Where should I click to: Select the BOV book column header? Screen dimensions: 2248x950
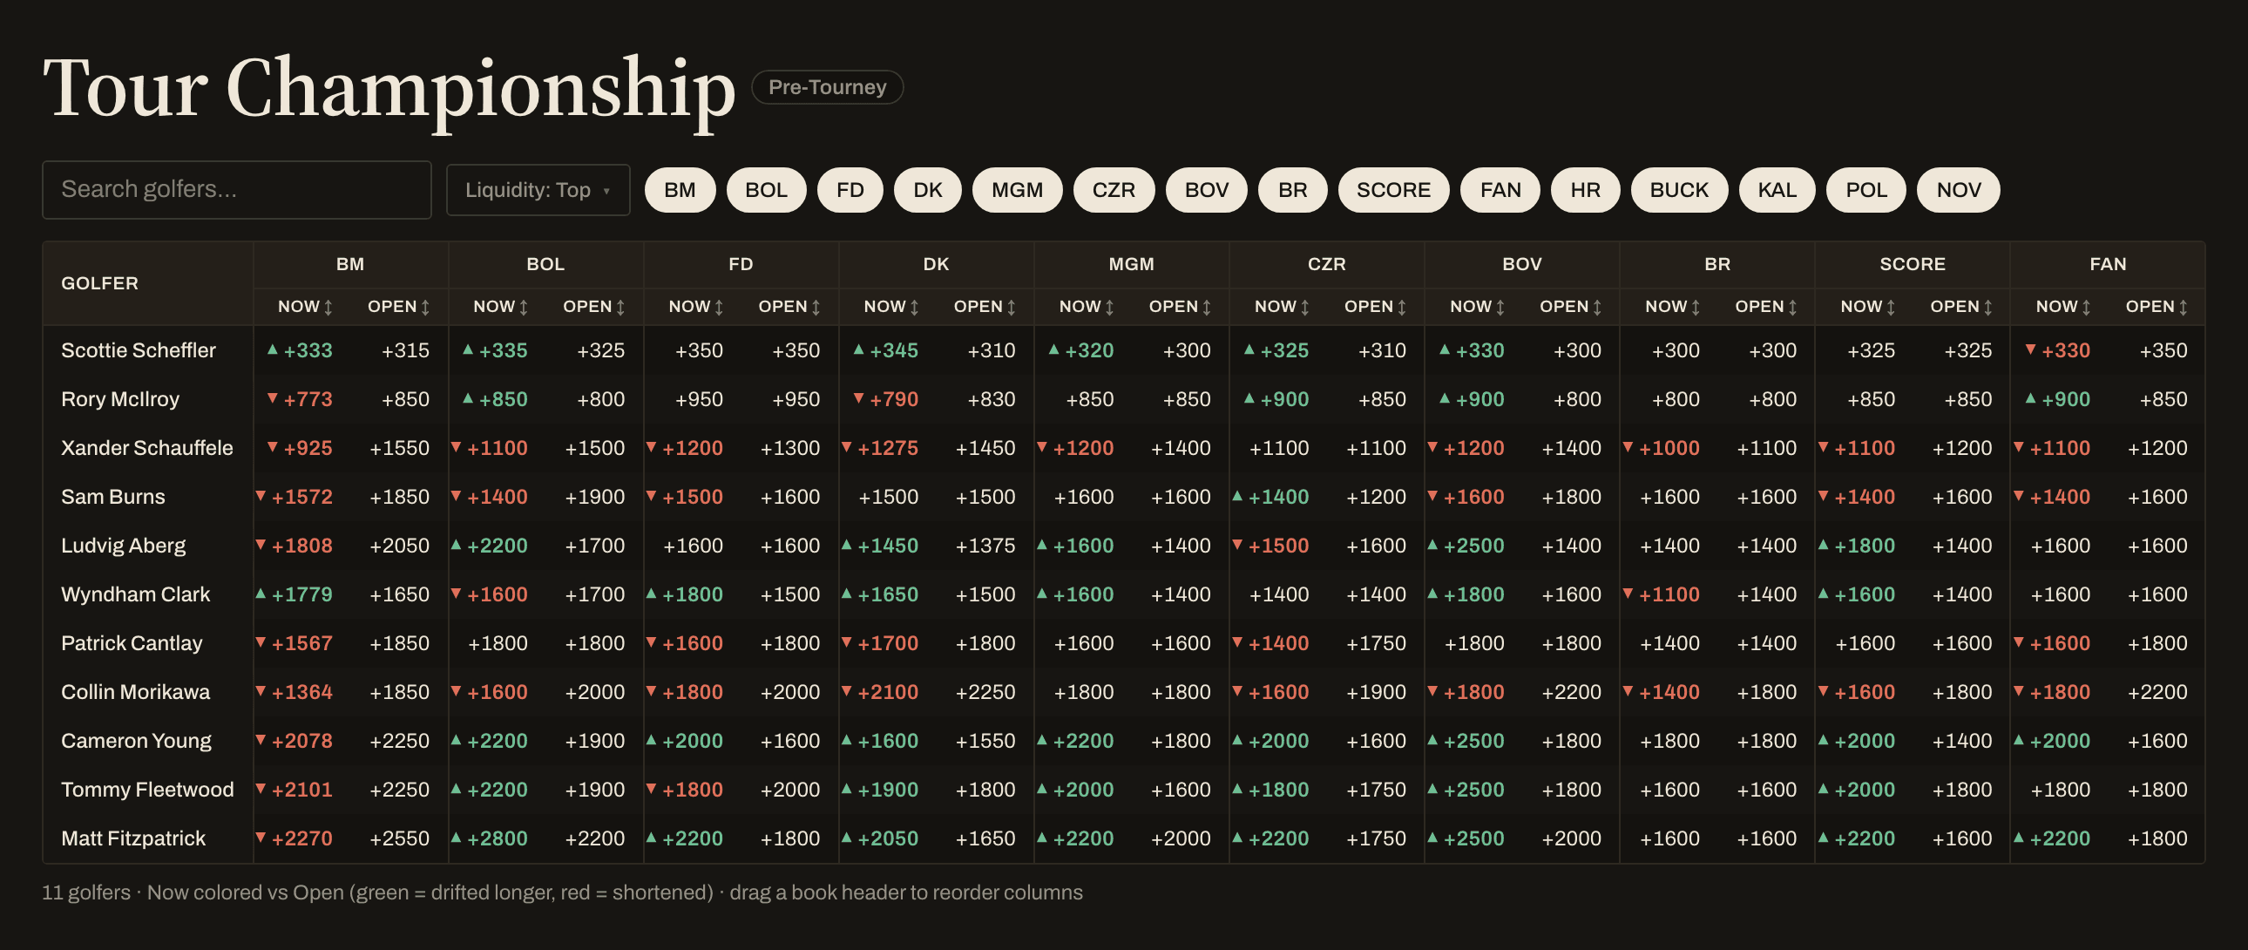pos(1522,264)
